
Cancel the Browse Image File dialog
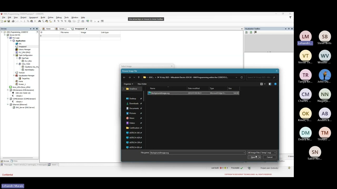pyautogui.click(x=270, y=157)
